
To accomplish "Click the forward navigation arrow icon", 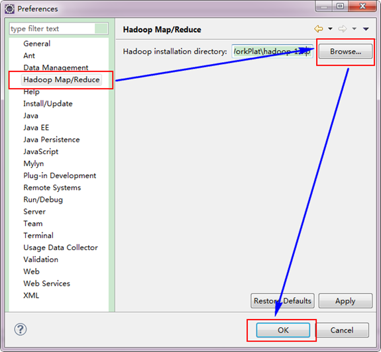I will tap(343, 29).
